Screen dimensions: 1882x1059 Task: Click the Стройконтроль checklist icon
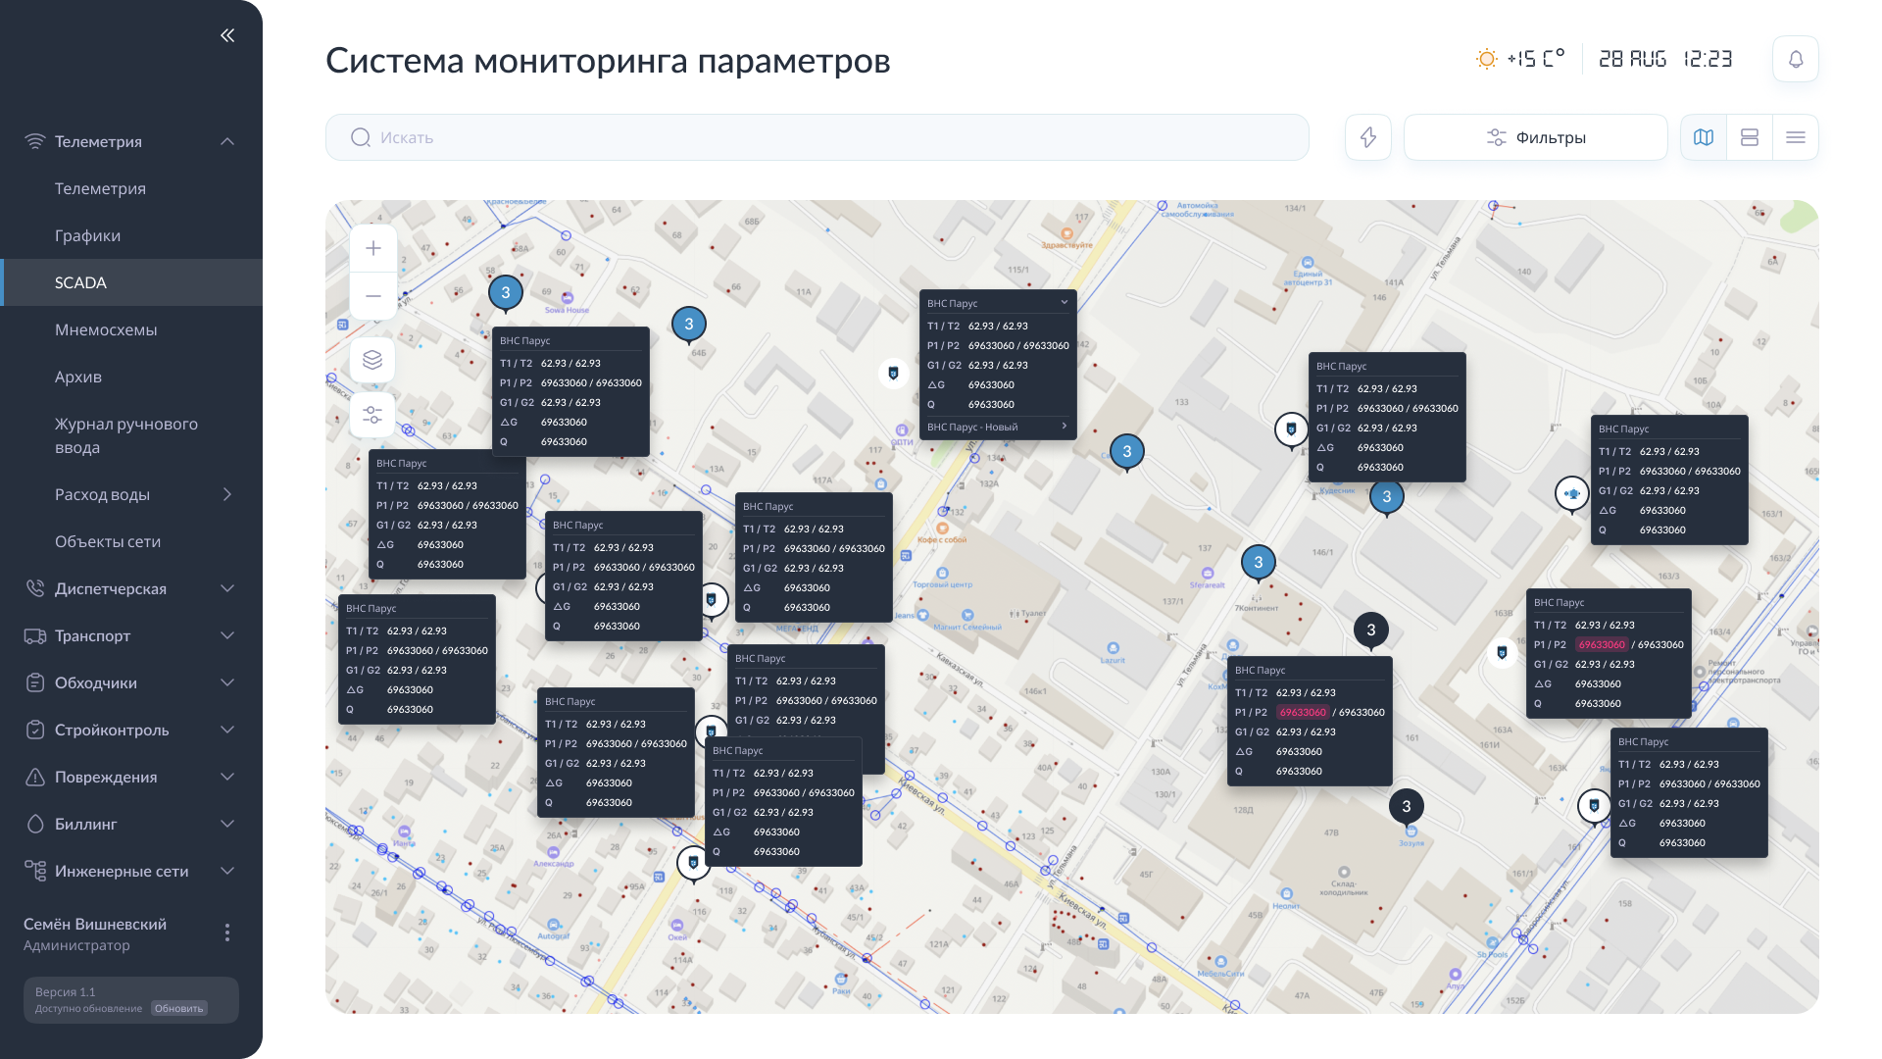pos(35,730)
